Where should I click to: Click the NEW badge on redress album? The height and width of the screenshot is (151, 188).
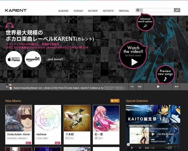(x=58, y=143)
